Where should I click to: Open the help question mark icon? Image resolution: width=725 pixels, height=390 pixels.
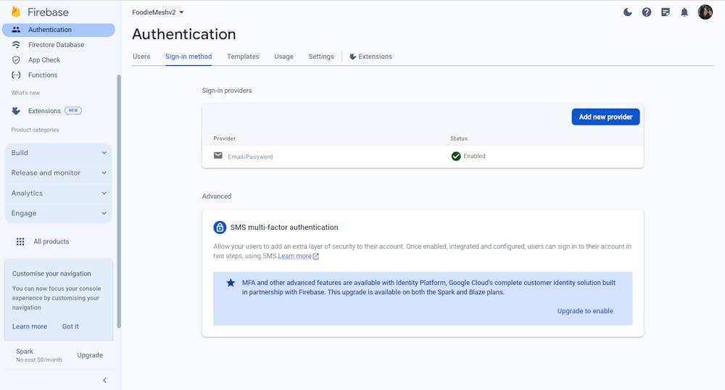tap(647, 12)
